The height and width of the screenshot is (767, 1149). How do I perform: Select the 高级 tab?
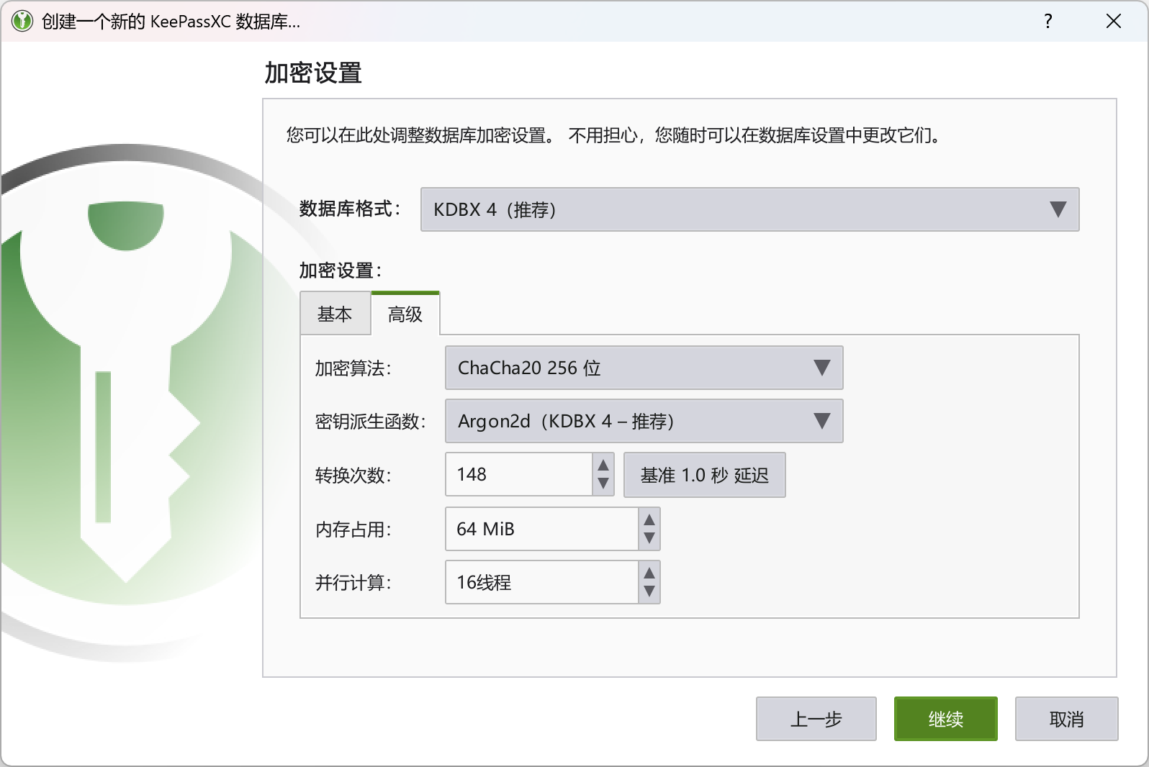(x=405, y=314)
